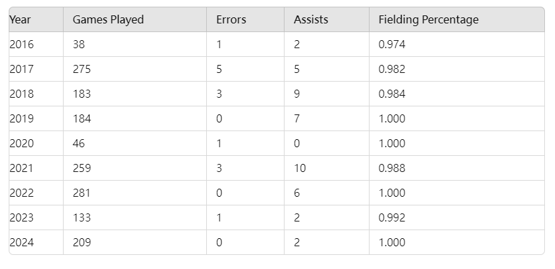
Task: Select the 2019 year cell
Action: 21,118
